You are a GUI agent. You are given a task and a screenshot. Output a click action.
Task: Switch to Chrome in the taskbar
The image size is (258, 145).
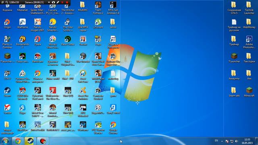tap(18, 141)
